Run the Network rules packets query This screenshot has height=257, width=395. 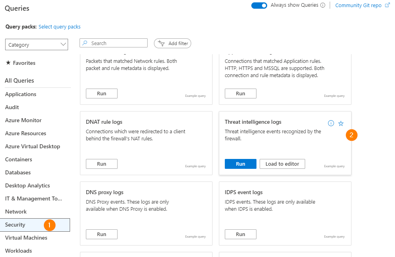point(102,93)
